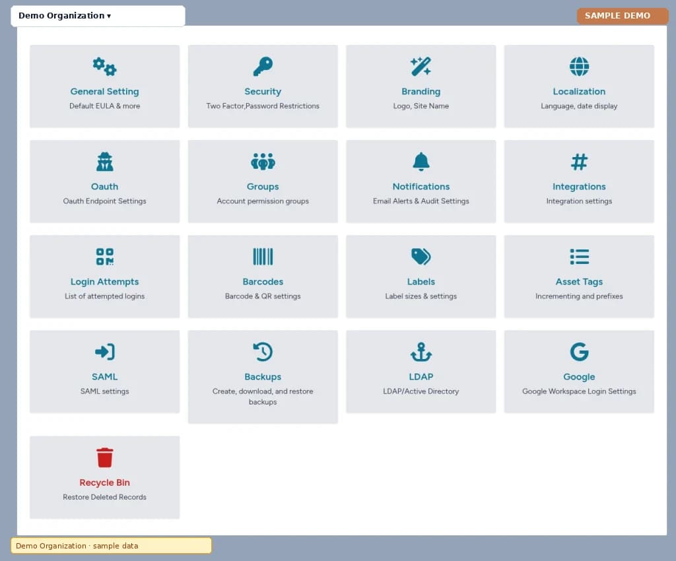Click 'Email Alerts & Audit Settings' text

421,201
